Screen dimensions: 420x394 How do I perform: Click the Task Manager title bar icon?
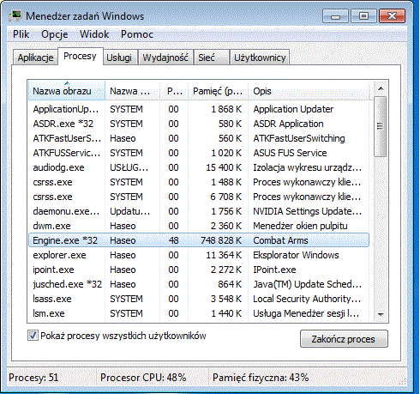pyautogui.click(x=15, y=15)
